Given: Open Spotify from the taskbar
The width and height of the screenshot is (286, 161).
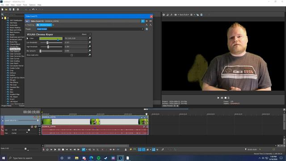Looking at the screenshot, I should (98, 158).
